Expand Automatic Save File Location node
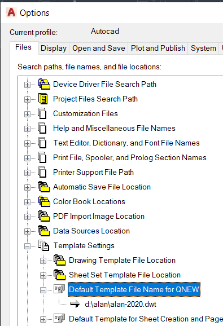 click(27, 187)
